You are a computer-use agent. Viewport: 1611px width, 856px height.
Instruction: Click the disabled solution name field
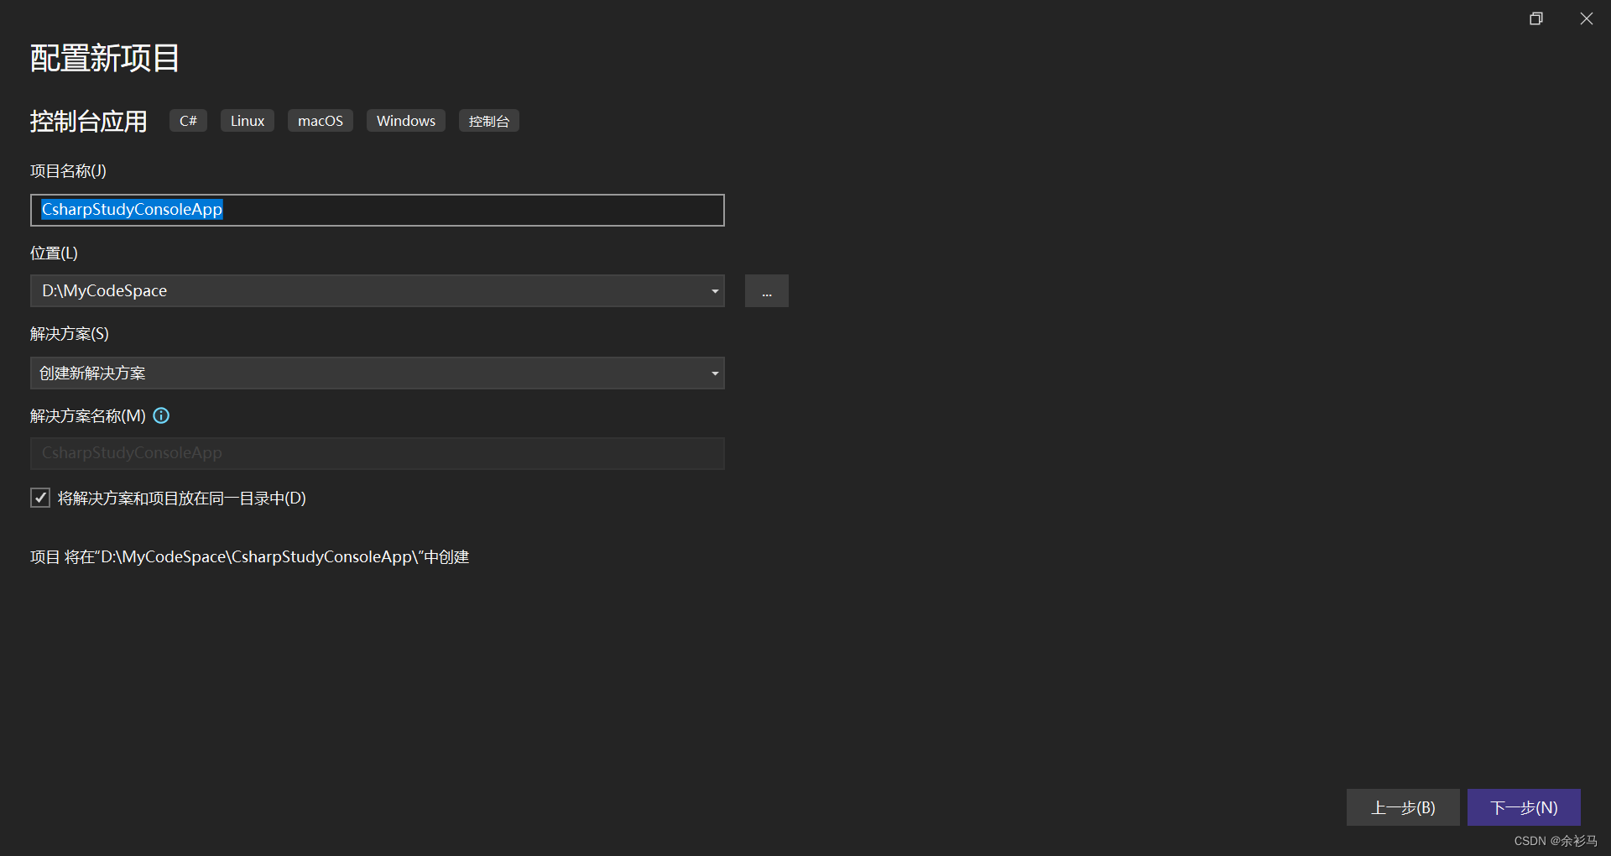[x=378, y=453]
